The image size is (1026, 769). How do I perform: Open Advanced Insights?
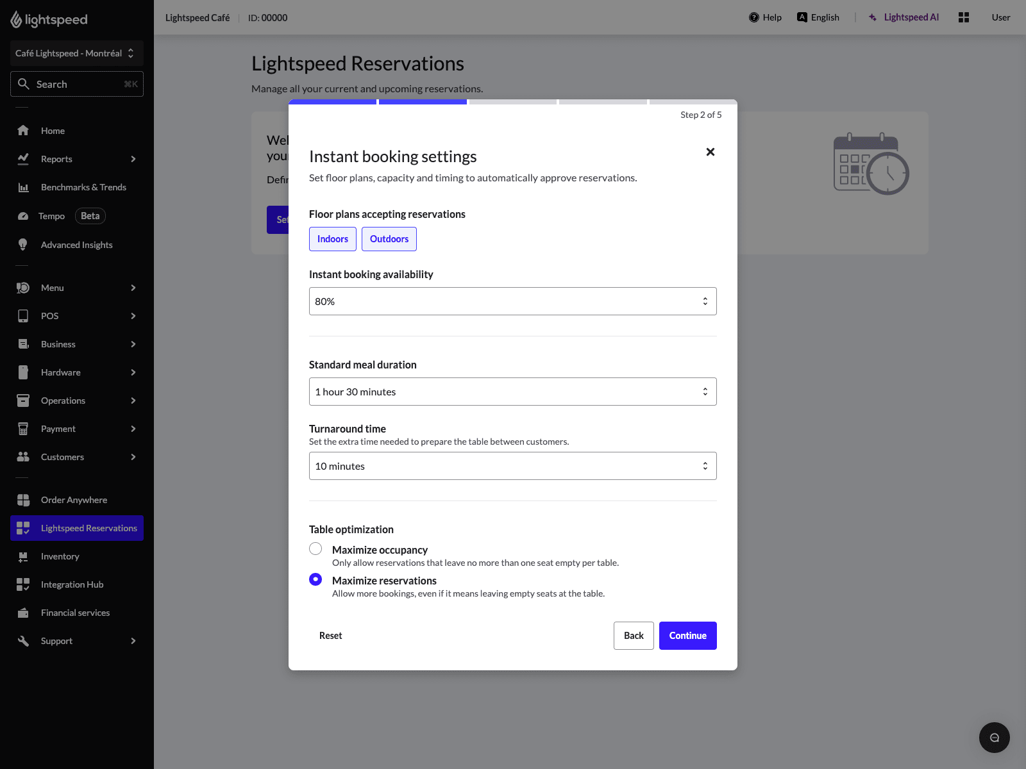[76, 245]
